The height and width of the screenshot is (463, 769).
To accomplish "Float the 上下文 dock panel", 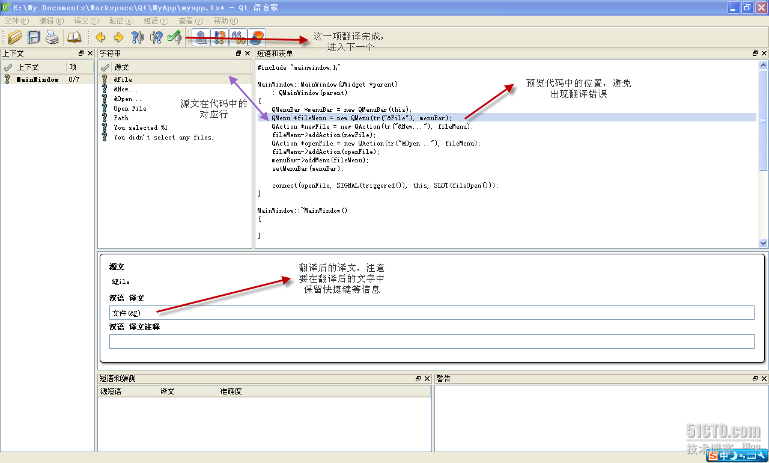I will click(81, 54).
